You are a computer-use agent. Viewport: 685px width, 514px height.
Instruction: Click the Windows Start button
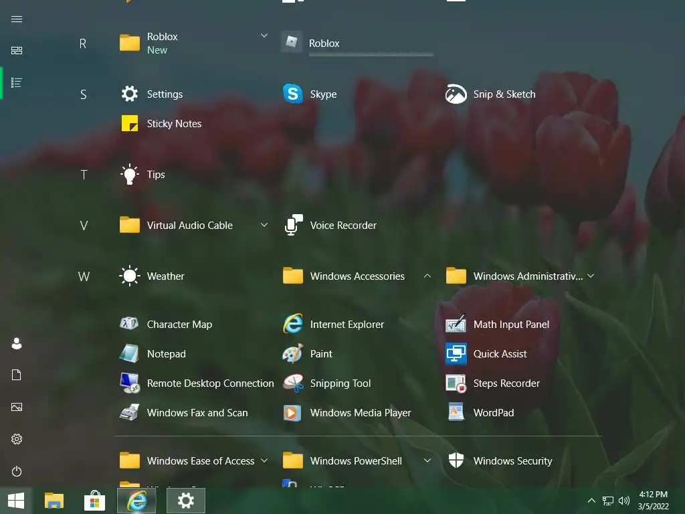[16, 501]
